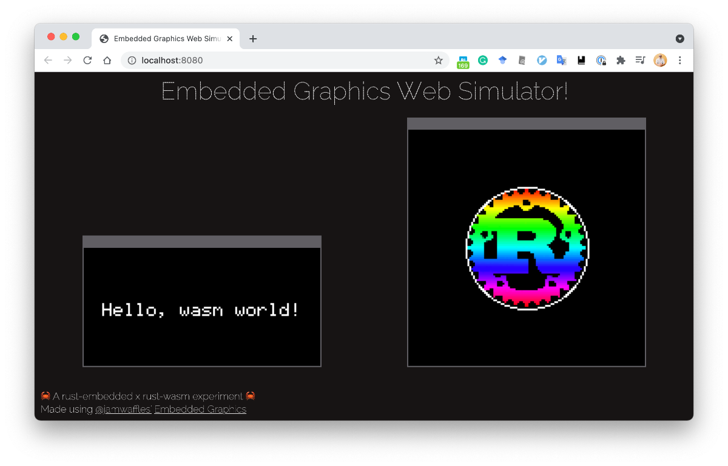Maximize the window with green button

76,37
